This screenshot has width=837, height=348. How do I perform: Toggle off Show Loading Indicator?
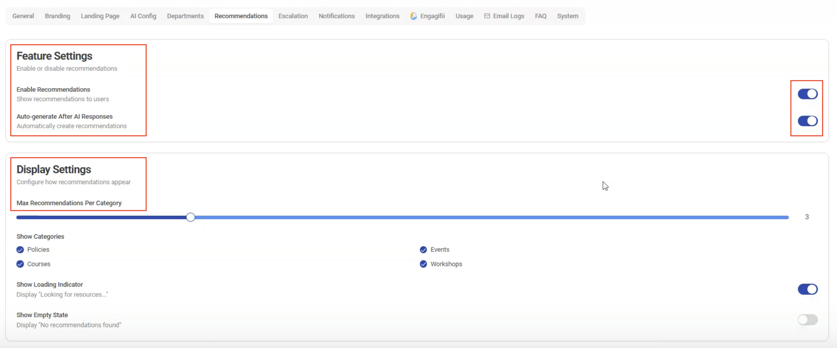point(807,289)
